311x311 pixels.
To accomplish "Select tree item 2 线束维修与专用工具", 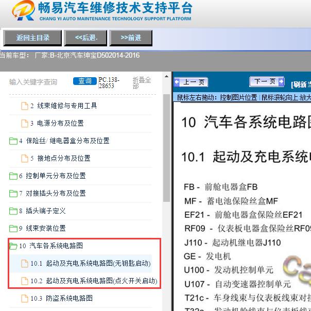I will click(64, 106).
